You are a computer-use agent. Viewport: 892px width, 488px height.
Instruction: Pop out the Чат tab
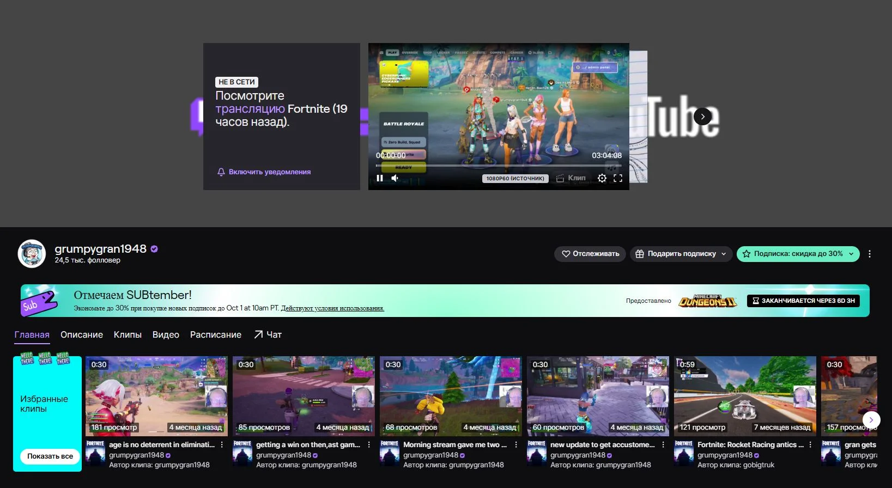tap(268, 334)
